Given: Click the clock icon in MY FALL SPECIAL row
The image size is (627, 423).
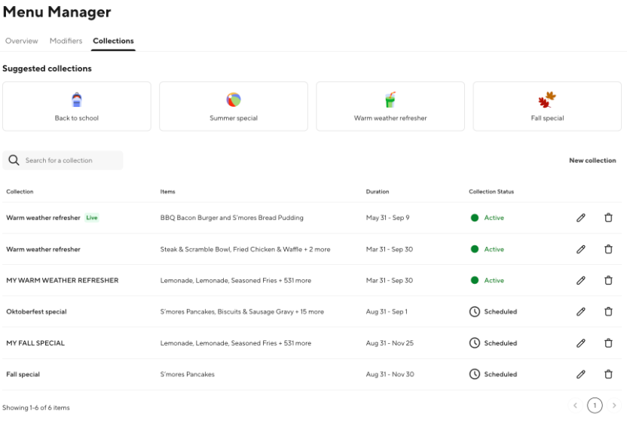Looking at the screenshot, I should point(474,343).
